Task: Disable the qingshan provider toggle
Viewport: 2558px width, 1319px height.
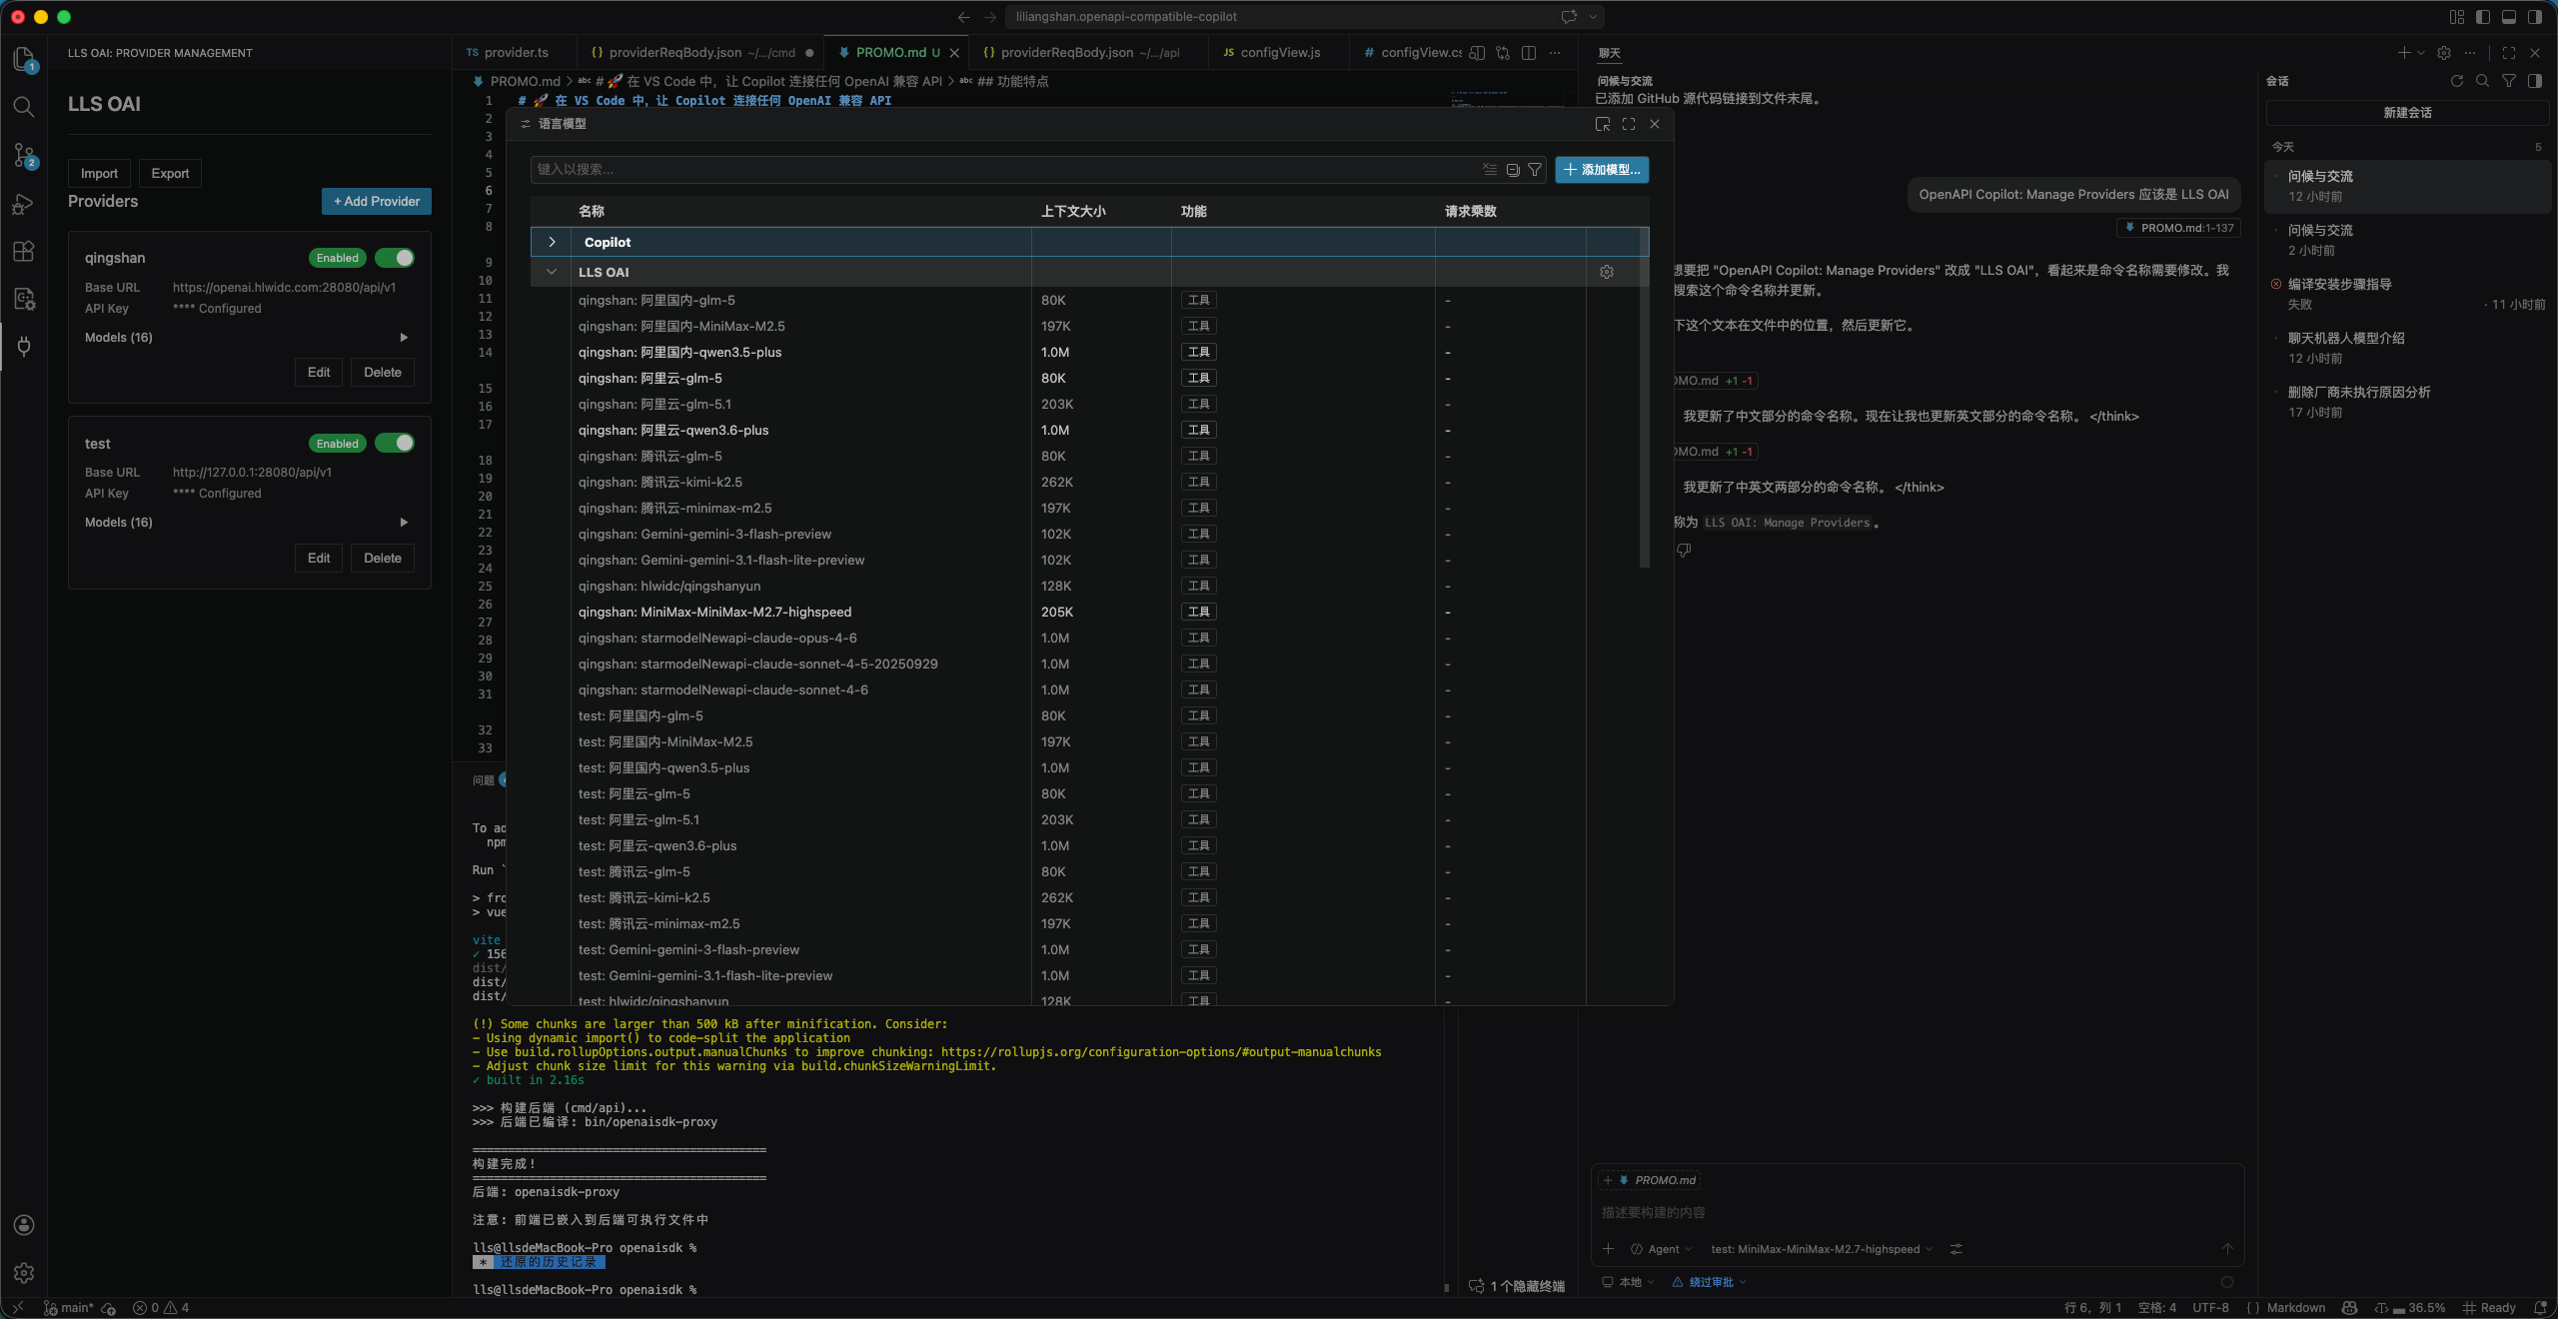Action: point(396,258)
